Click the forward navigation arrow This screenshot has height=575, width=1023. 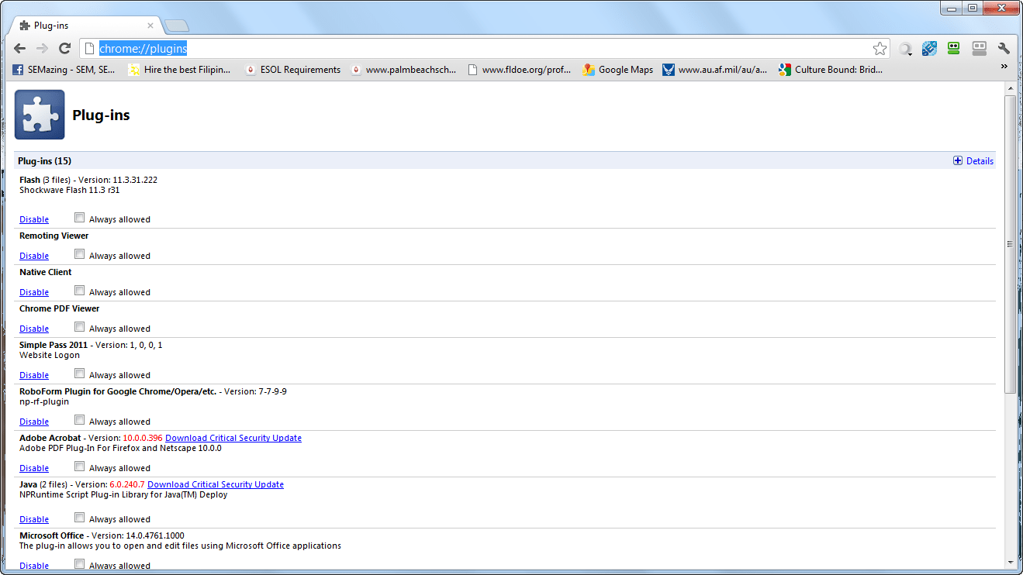click(x=43, y=49)
